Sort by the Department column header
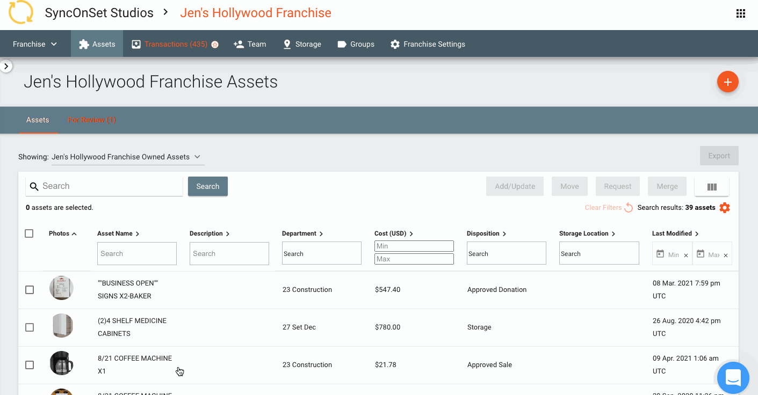 (x=302, y=233)
